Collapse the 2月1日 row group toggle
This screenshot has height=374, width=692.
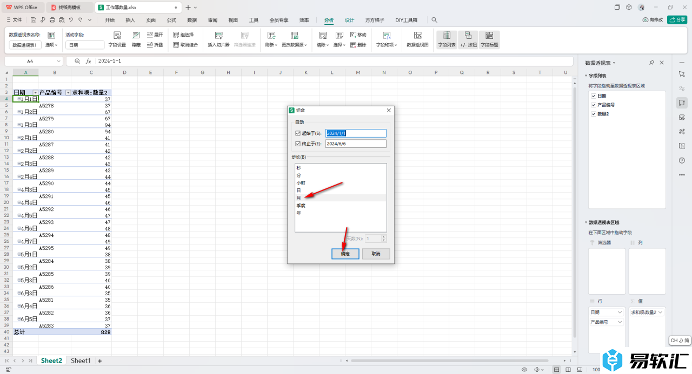click(x=19, y=138)
